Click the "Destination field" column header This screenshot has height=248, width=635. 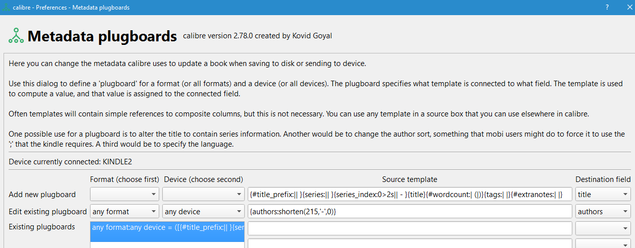coord(603,179)
